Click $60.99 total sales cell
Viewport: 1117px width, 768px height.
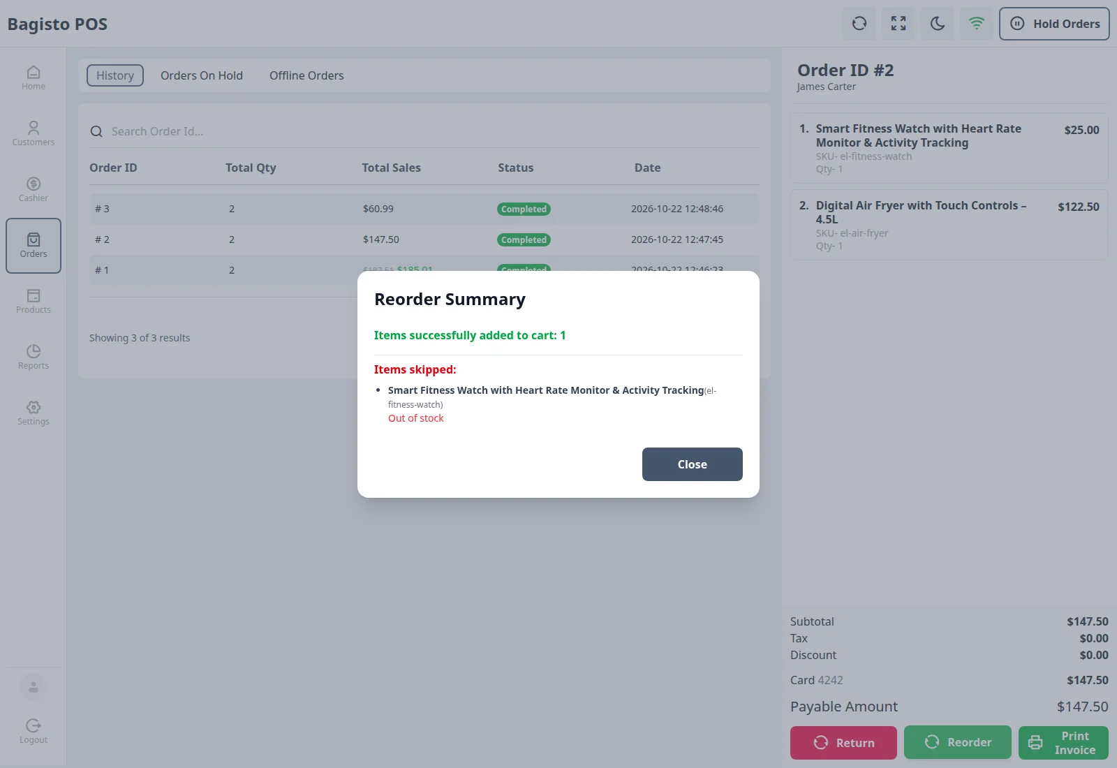pyautogui.click(x=378, y=209)
